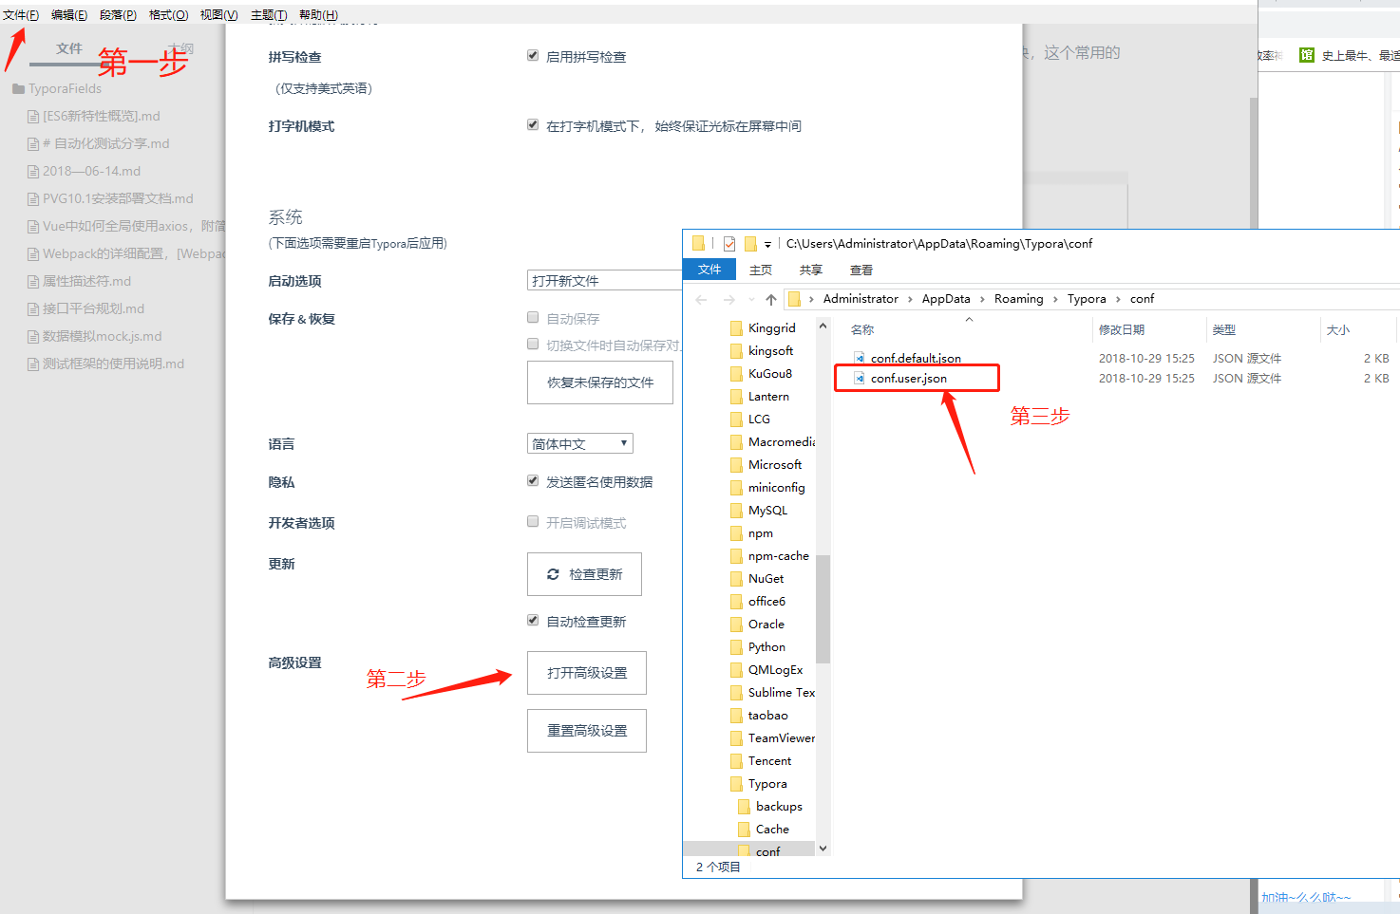
Task: Click the properties checkmark icon in Explorer title bar
Action: 729,244
